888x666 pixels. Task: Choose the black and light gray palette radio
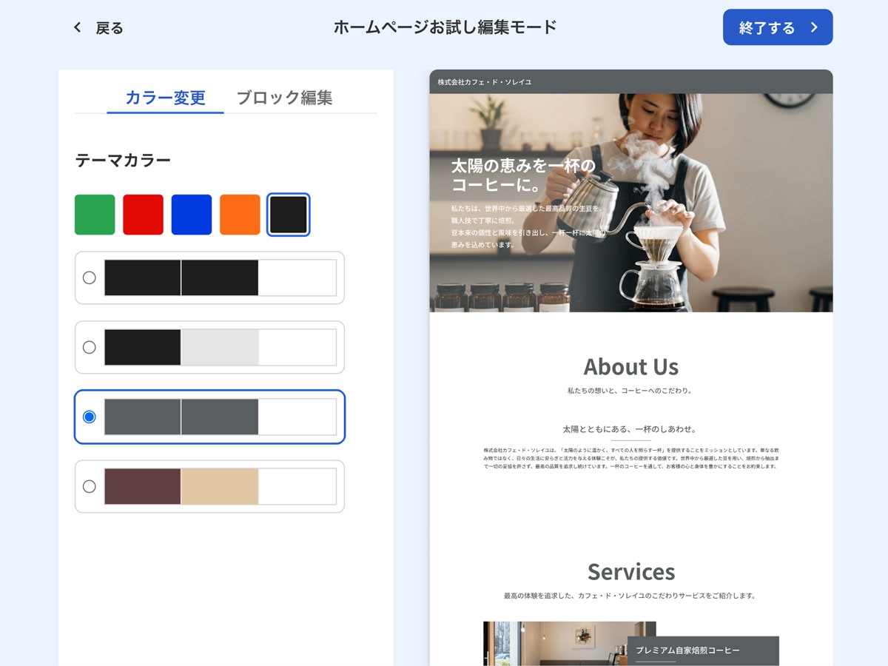pos(90,347)
